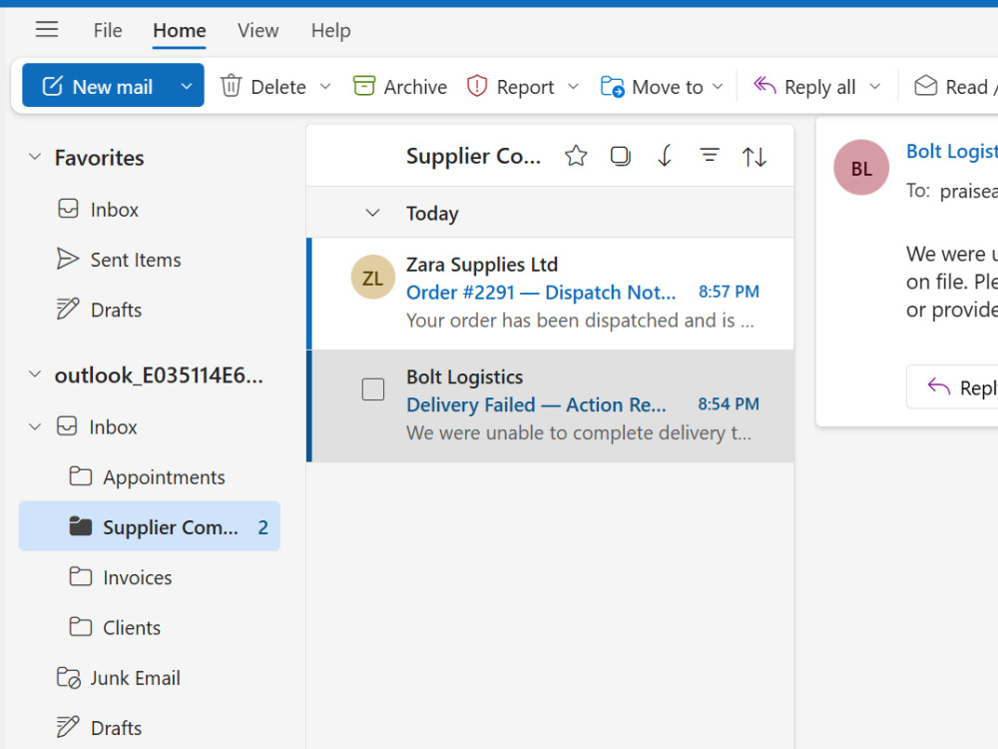This screenshot has width=998, height=749.
Task: Open the sort order arrows icon
Action: 754,157
